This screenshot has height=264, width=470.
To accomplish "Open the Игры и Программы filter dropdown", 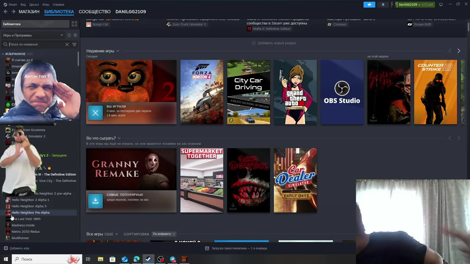I will 33,35.
